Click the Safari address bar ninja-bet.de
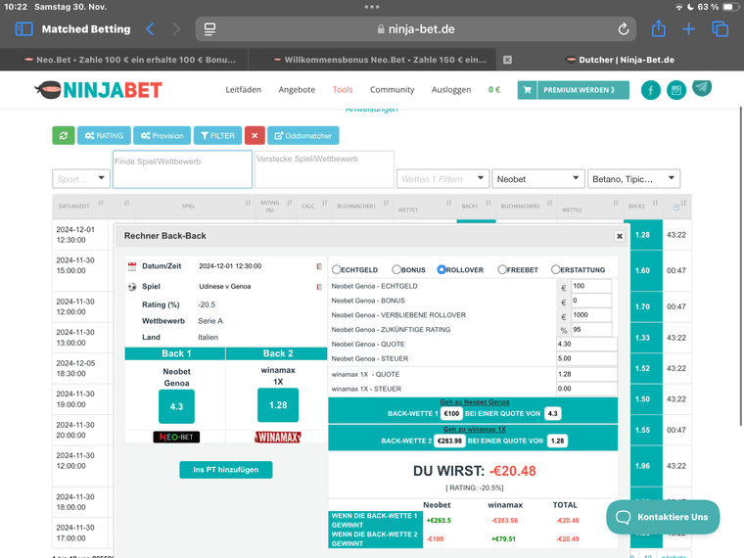Screen dimensions: 744x558 [416, 29]
